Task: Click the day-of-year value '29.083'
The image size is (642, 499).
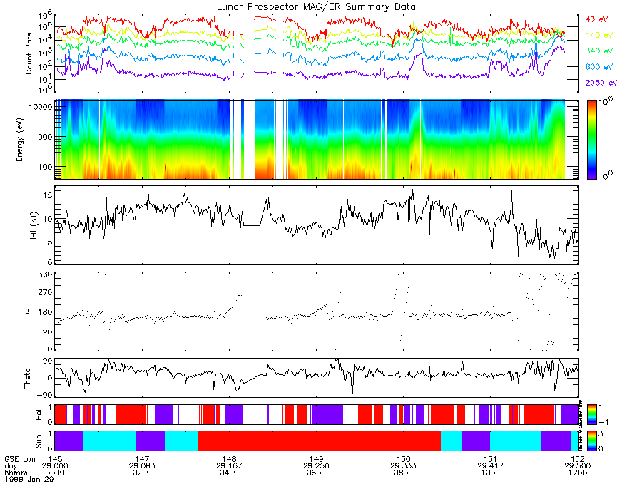Action: tap(142, 466)
